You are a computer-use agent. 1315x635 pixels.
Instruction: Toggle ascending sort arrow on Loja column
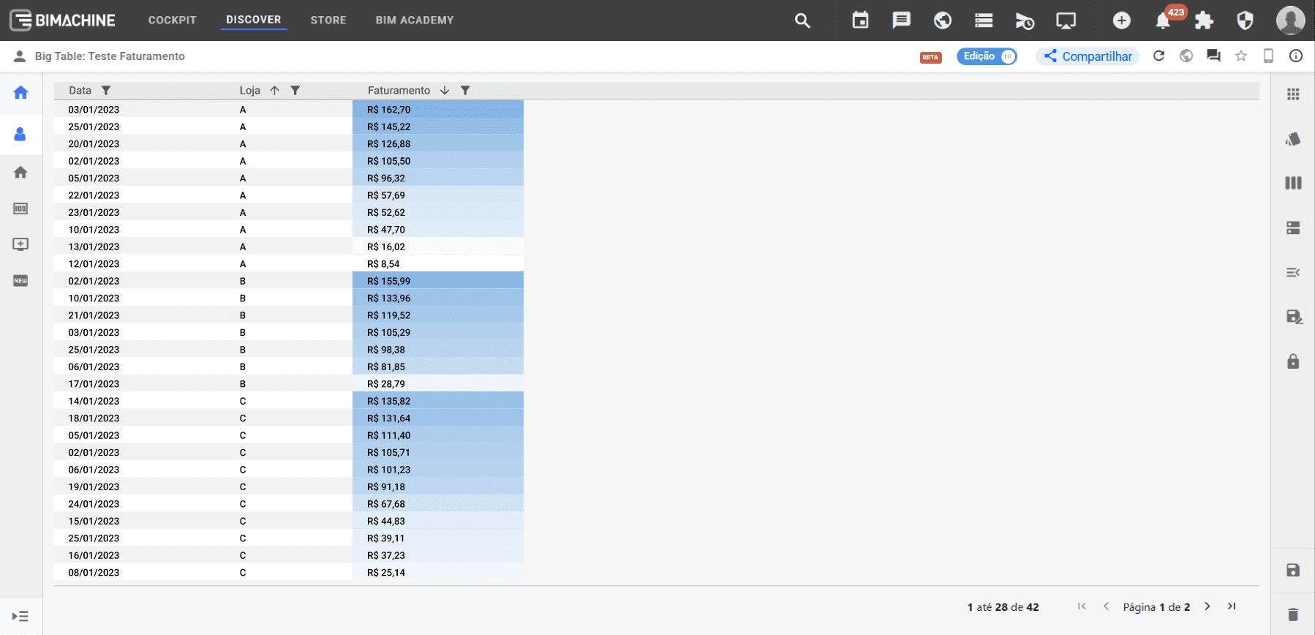(275, 90)
